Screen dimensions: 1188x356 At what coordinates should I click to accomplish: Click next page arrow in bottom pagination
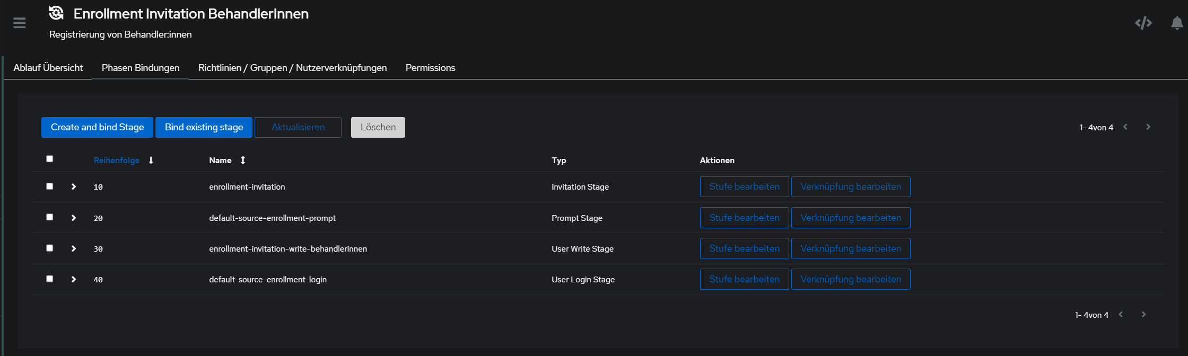[x=1143, y=315]
